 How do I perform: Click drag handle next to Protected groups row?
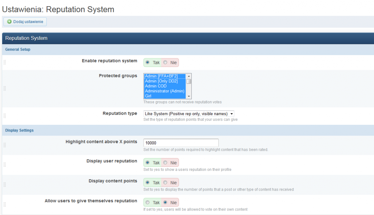tap(5, 88)
